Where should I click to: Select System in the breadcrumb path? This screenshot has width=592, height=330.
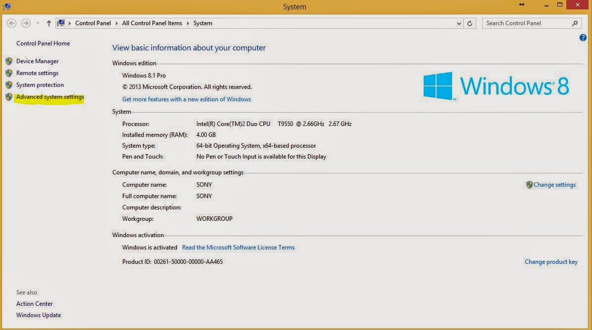pyautogui.click(x=202, y=23)
